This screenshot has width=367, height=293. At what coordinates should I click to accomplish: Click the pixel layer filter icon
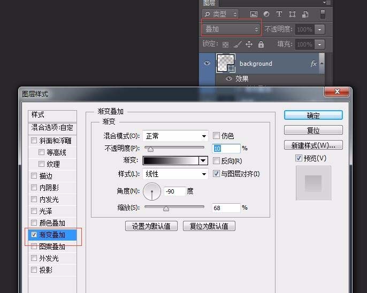click(x=254, y=14)
